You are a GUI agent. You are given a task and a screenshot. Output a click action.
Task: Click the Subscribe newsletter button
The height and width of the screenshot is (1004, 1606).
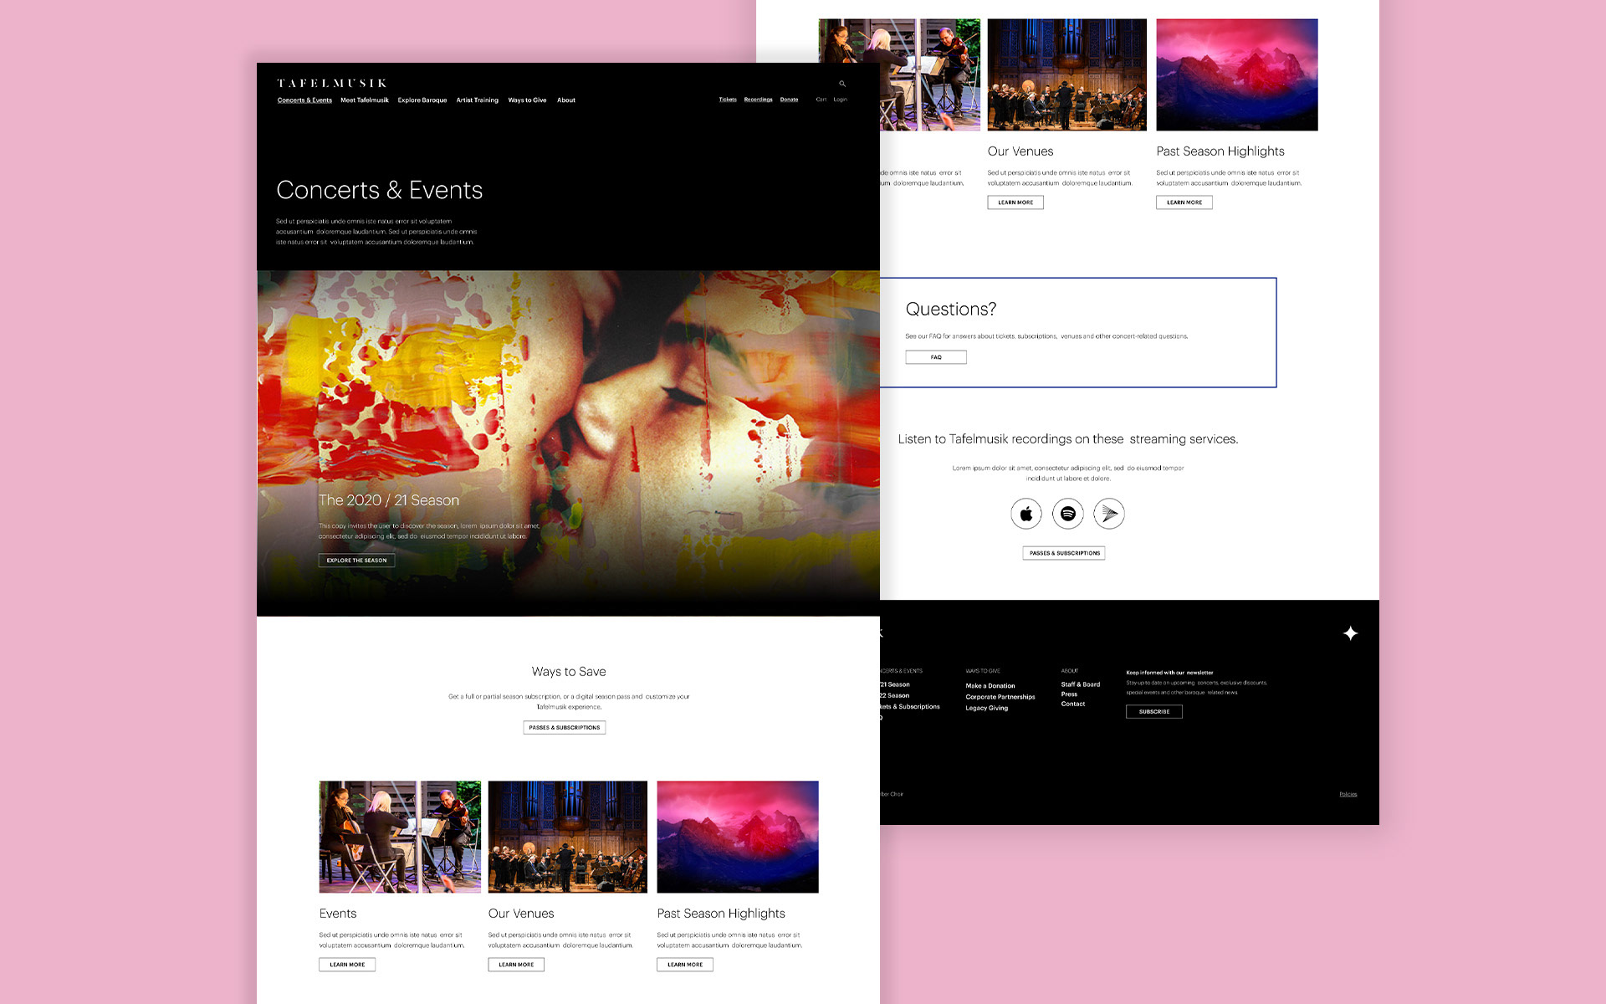pos(1154,712)
